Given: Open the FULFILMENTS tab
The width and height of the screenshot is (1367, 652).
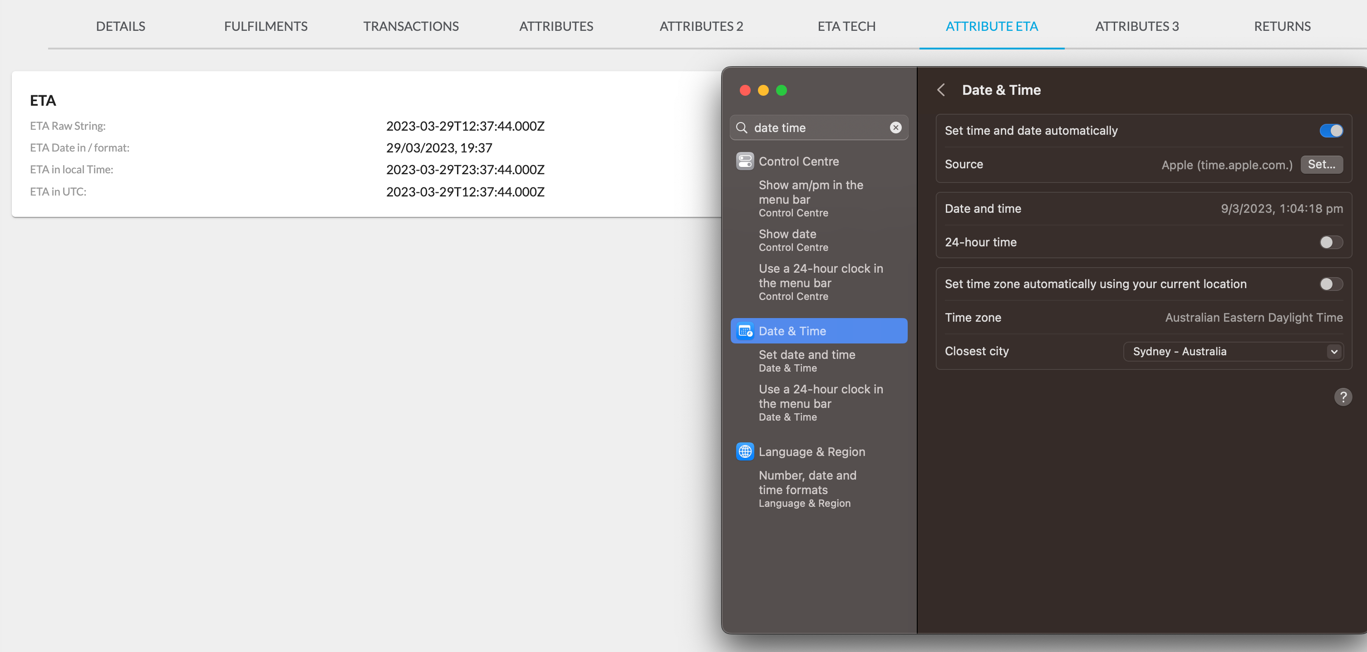Looking at the screenshot, I should click(x=266, y=26).
